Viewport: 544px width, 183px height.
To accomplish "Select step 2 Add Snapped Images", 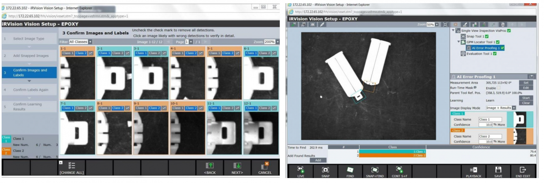I will click(29, 55).
